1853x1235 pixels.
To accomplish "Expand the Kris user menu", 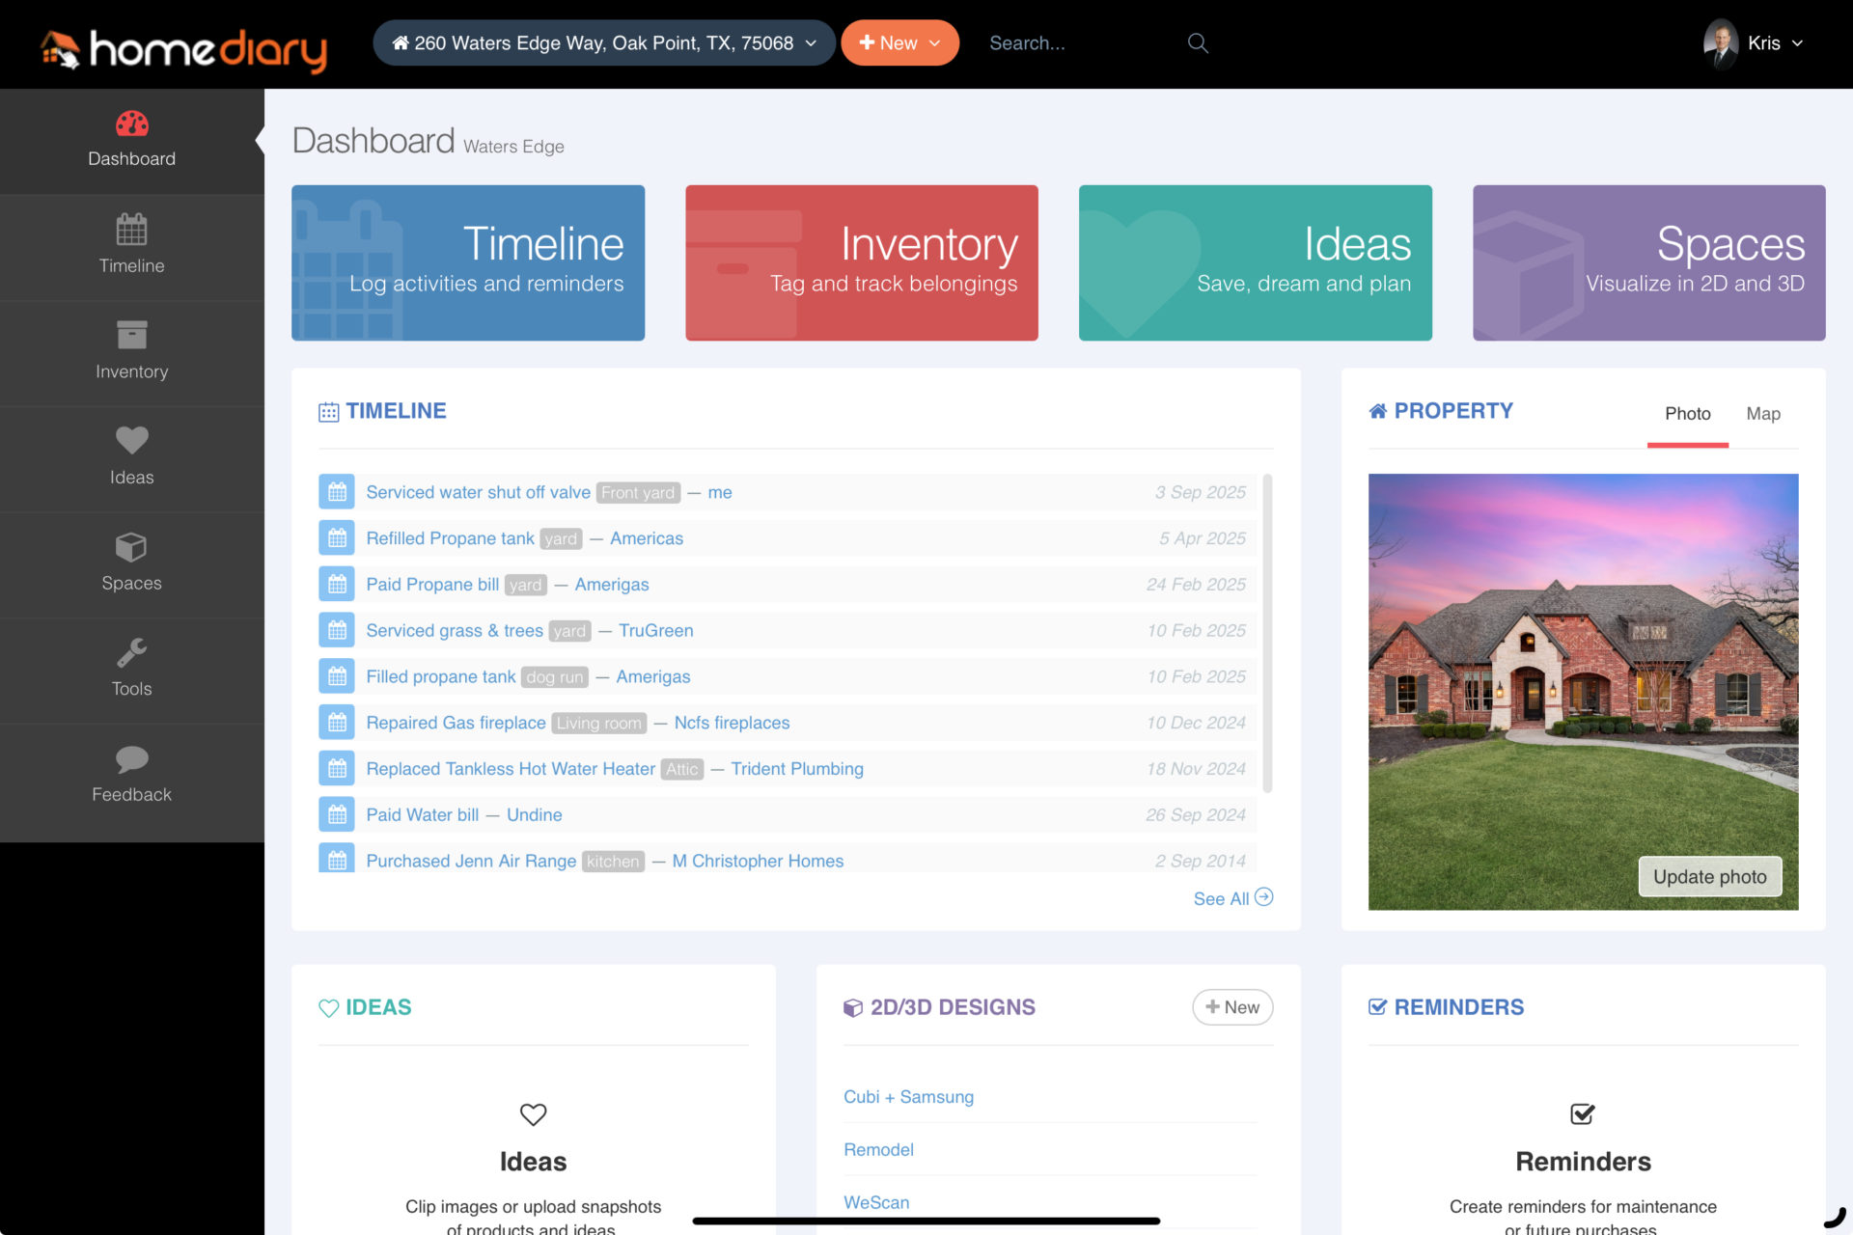I will [1754, 43].
